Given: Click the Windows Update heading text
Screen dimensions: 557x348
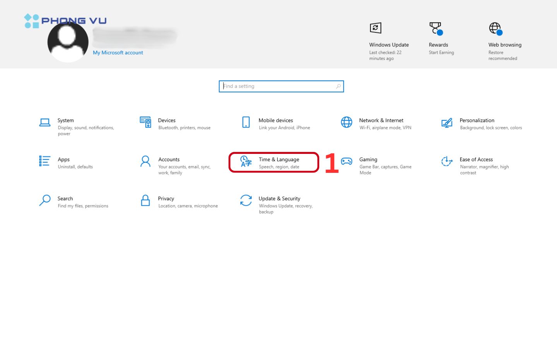Looking at the screenshot, I should click(389, 45).
